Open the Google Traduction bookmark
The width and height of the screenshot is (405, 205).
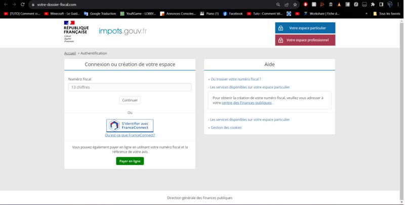(x=100, y=14)
